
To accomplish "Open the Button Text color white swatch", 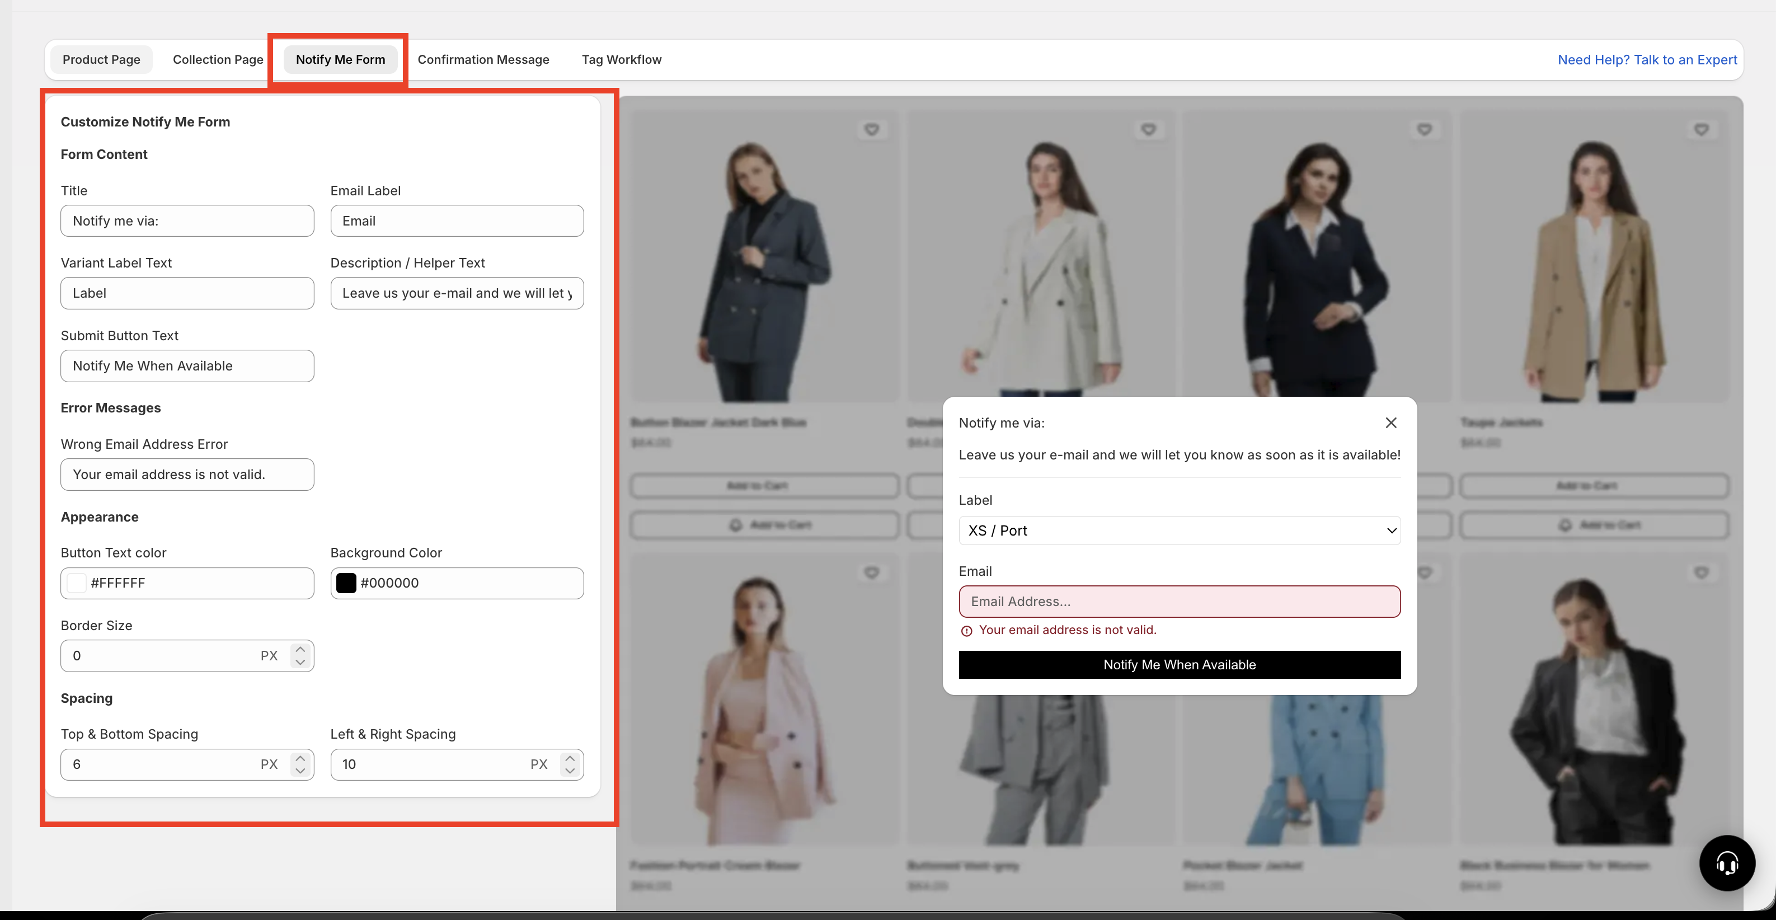I will point(76,583).
